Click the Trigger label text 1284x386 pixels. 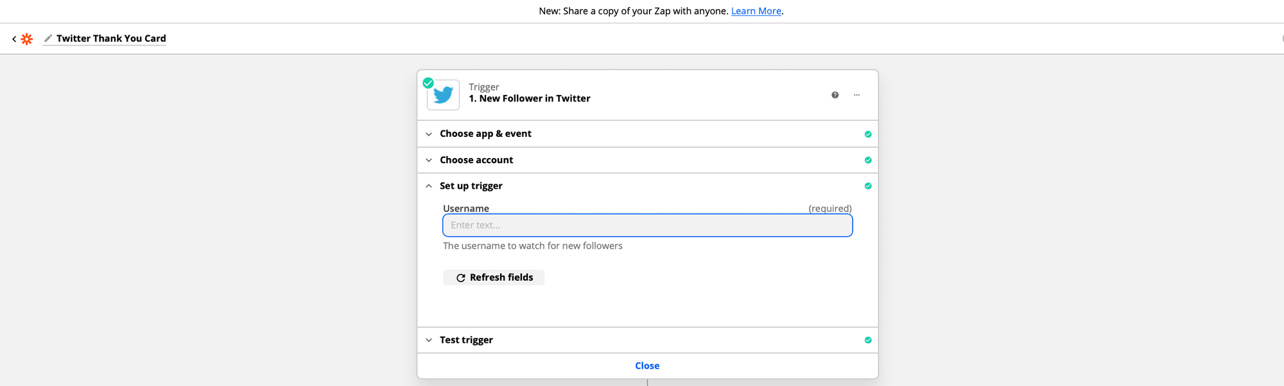pos(484,87)
